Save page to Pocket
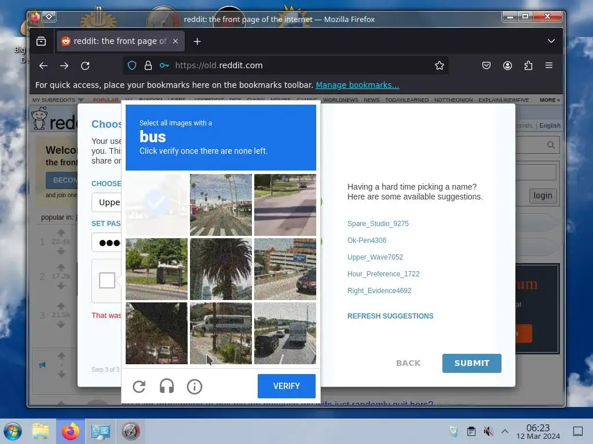The width and height of the screenshot is (593, 444). coord(486,65)
